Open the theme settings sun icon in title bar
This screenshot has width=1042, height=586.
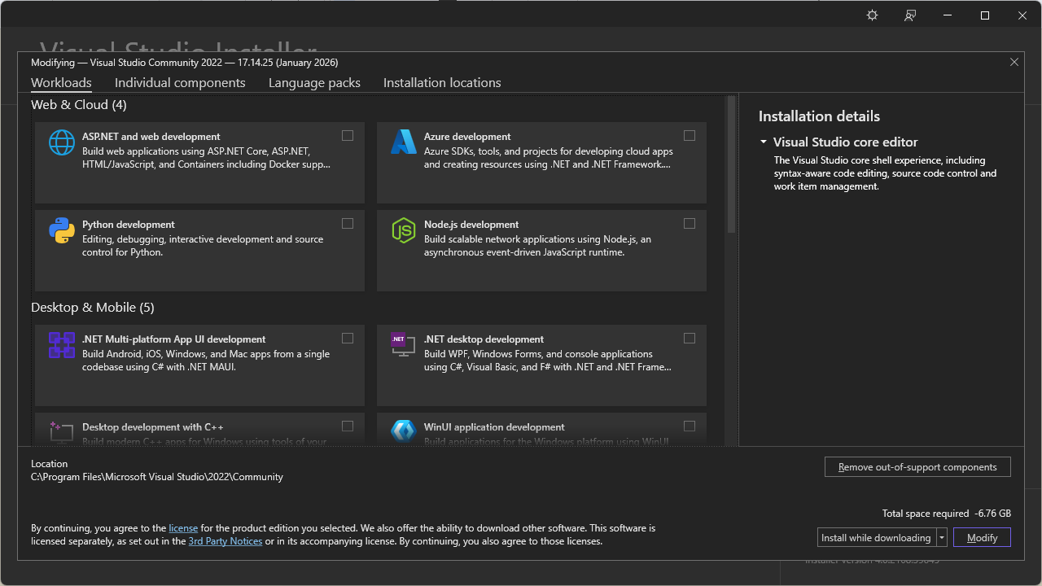point(872,15)
